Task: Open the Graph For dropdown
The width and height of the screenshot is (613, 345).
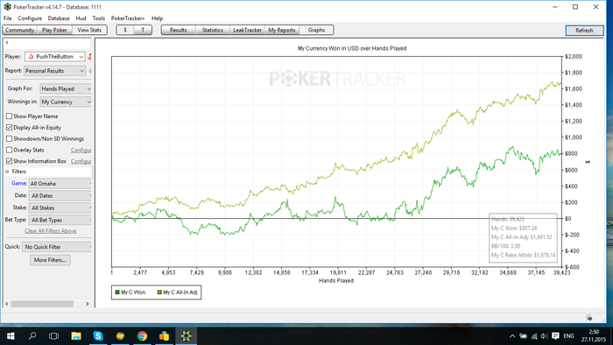Action: (66, 88)
